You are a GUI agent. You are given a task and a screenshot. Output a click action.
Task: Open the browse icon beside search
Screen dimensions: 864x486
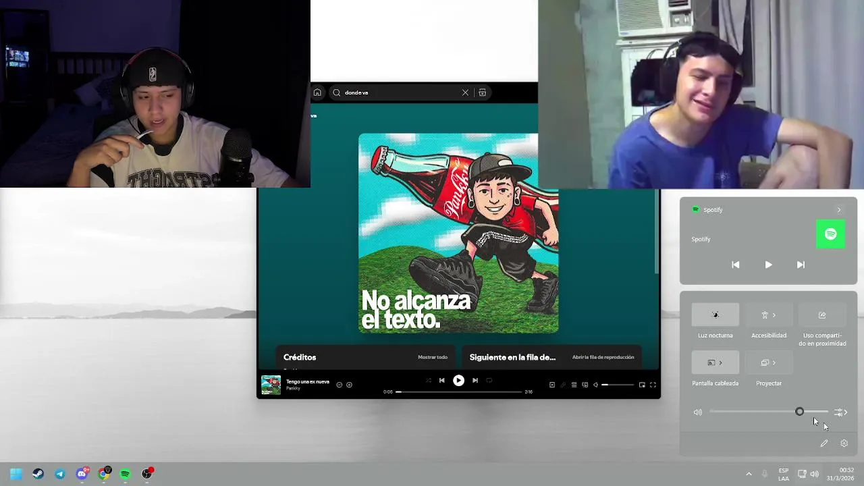point(482,92)
